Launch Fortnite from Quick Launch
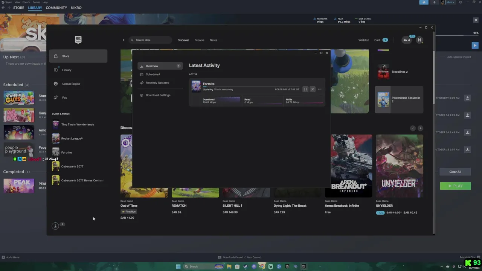The image size is (482, 271). (78, 152)
